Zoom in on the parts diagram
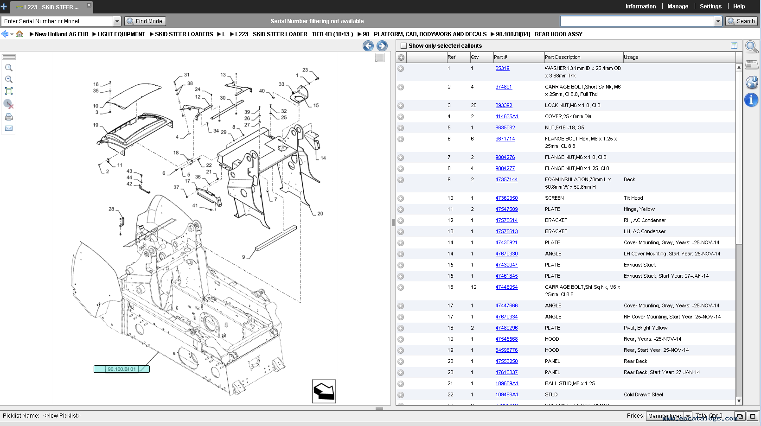 9,68
